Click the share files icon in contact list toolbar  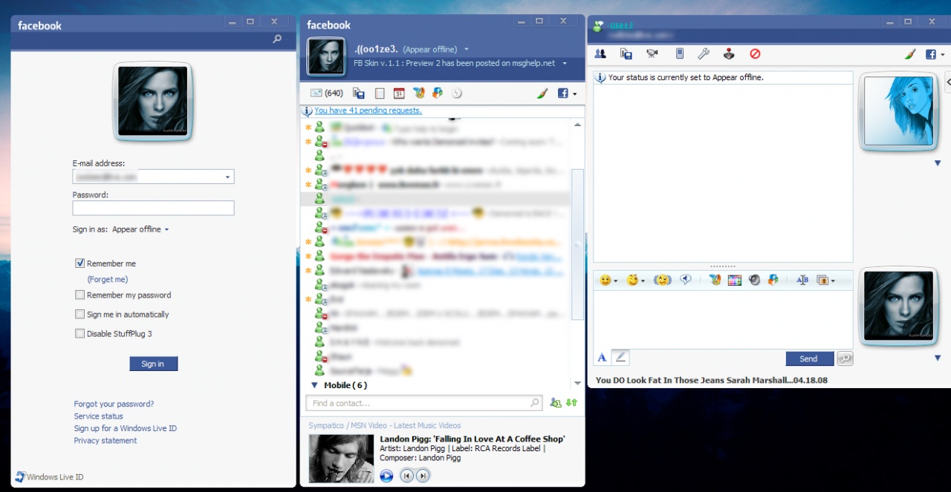(x=359, y=94)
